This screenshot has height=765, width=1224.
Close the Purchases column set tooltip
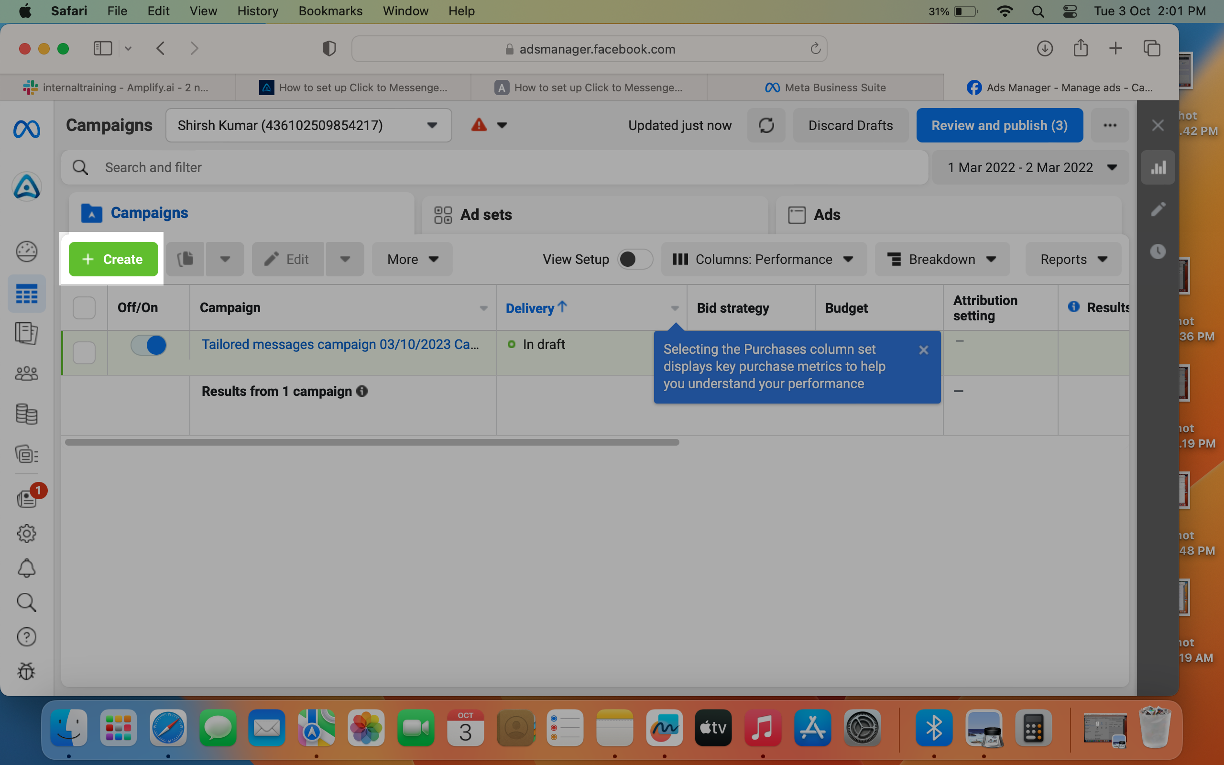click(x=924, y=350)
